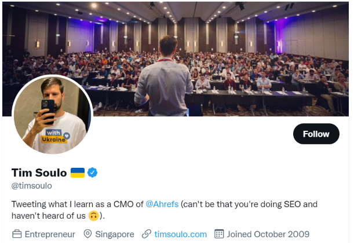Click the briefcase icon before Entrepreneur

17,234
